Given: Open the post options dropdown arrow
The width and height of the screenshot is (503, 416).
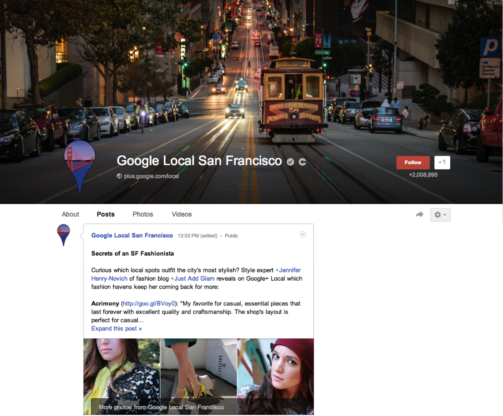Looking at the screenshot, I should (303, 234).
